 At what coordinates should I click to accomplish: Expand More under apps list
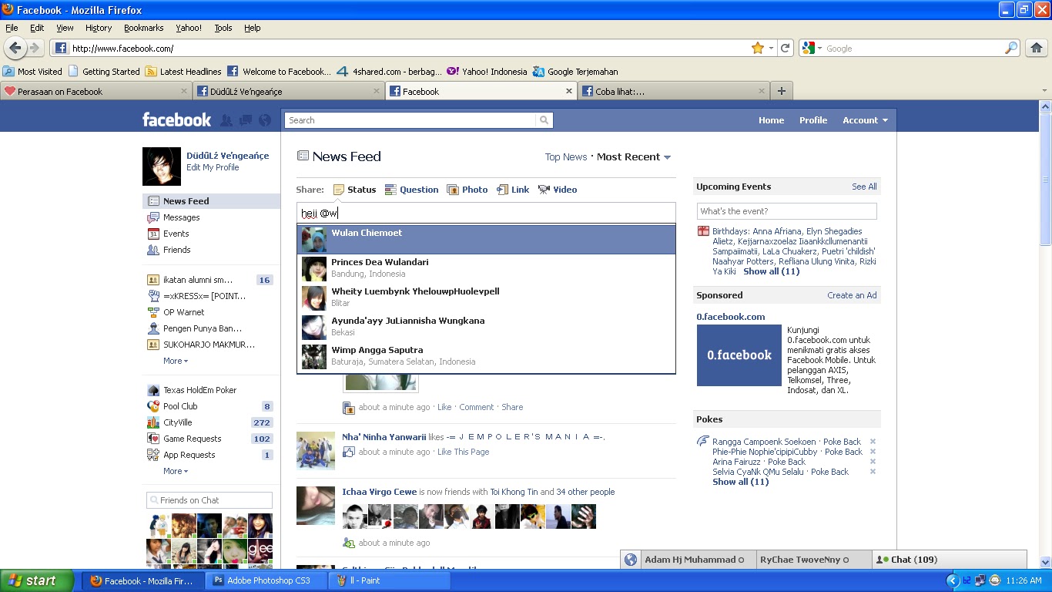[176, 471]
